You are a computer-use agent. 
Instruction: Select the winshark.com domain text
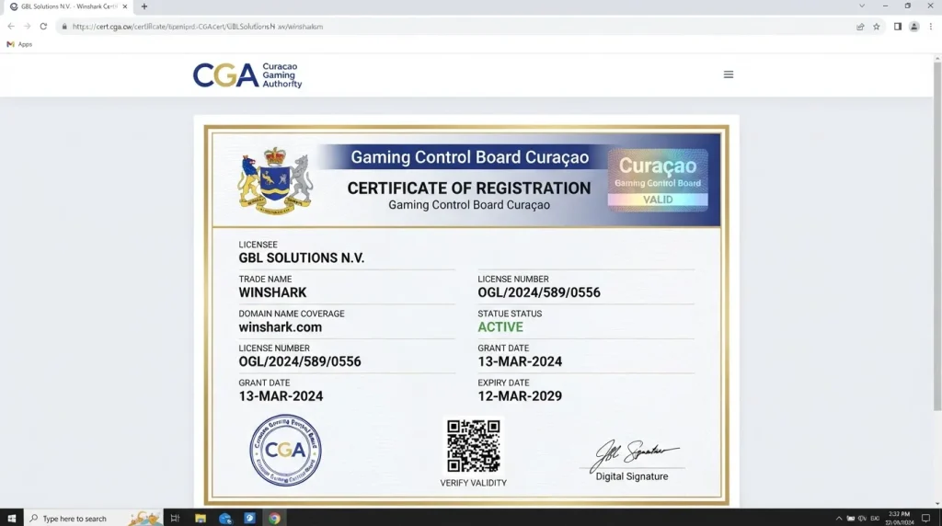point(280,327)
